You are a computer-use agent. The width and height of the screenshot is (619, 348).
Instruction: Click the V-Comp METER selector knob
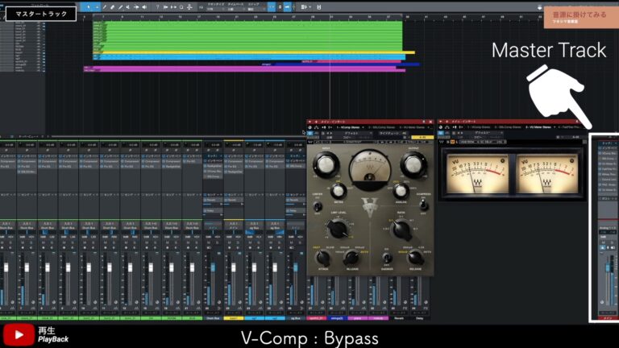(x=339, y=190)
